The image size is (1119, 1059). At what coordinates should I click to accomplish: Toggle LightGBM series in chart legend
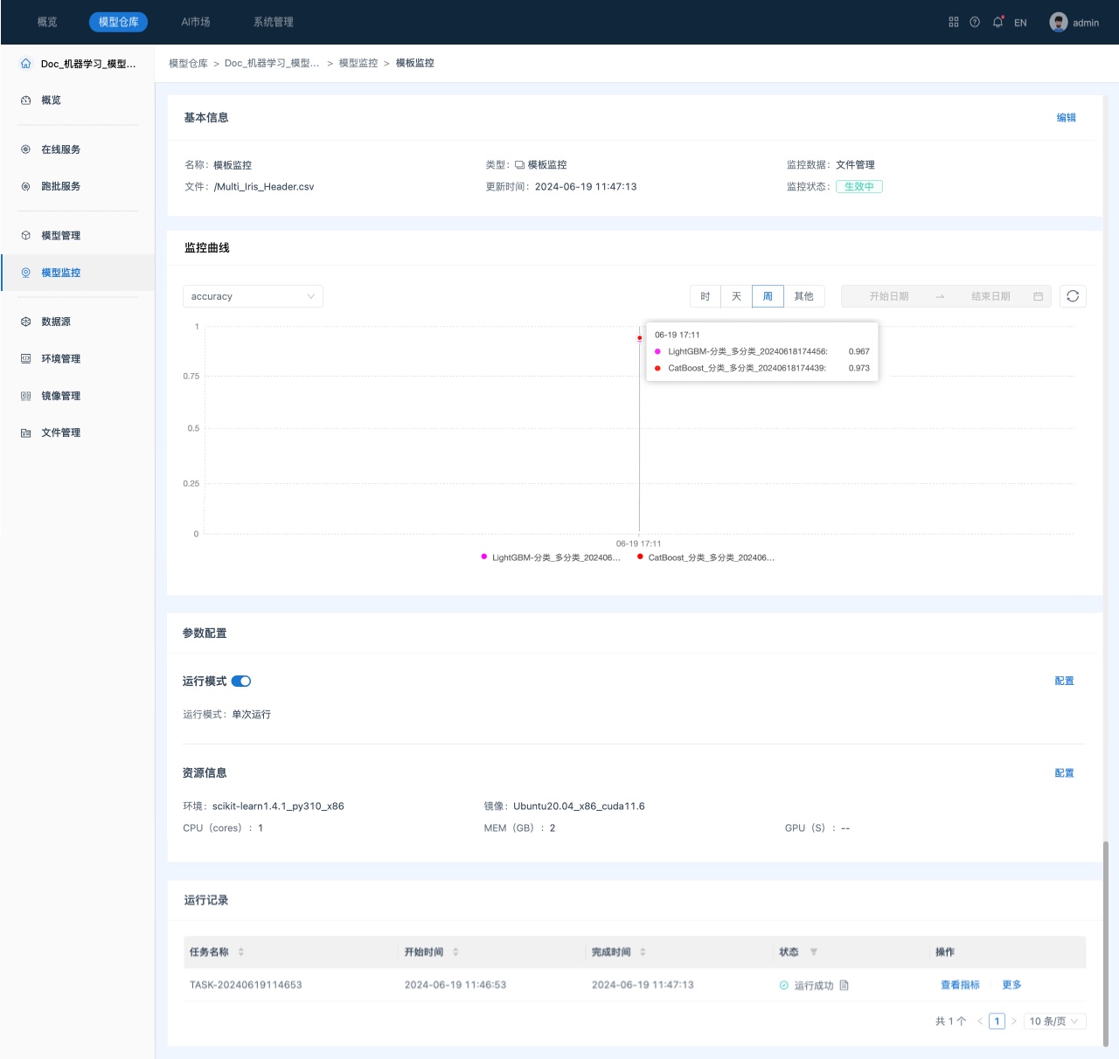tap(551, 557)
